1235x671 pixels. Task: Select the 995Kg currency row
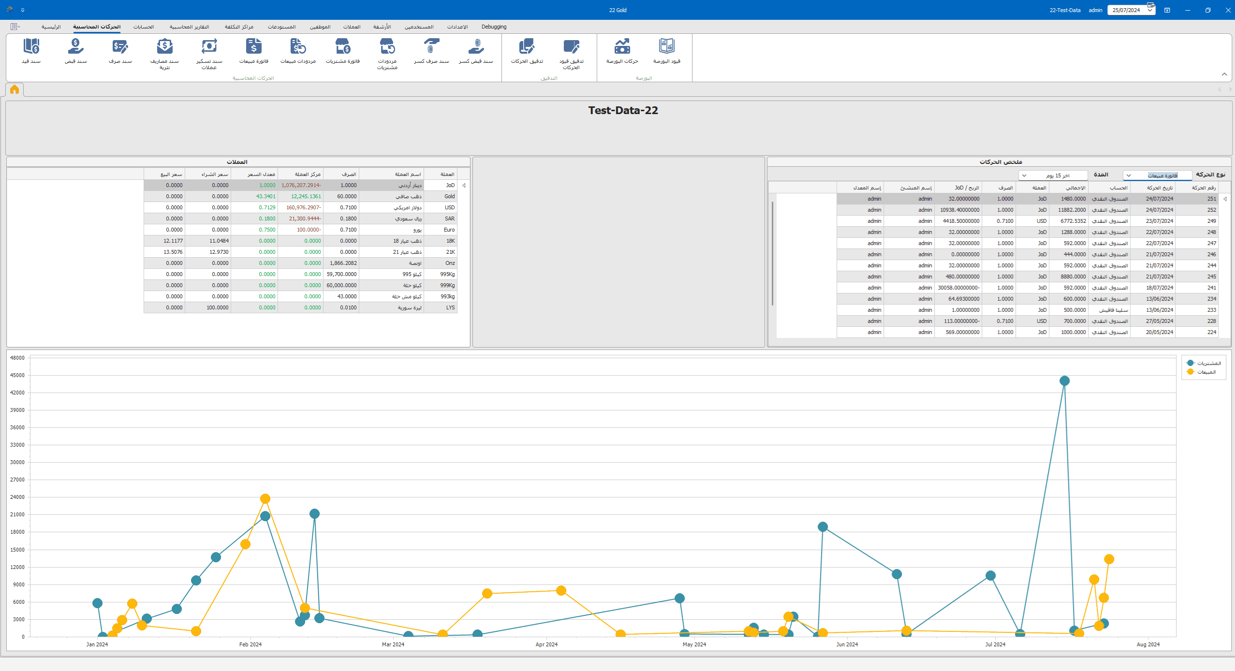coord(300,274)
